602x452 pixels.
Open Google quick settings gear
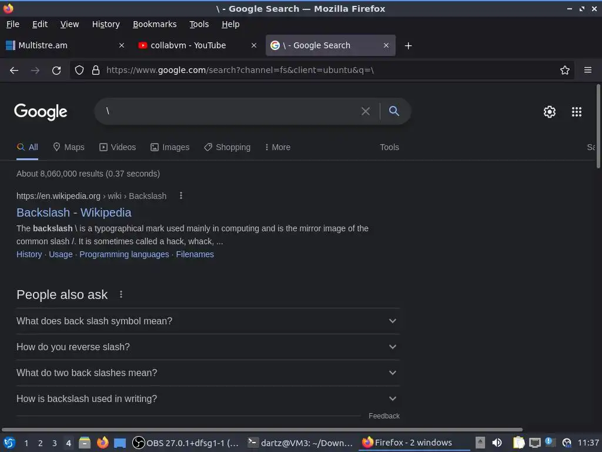click(x=550, y=112)
